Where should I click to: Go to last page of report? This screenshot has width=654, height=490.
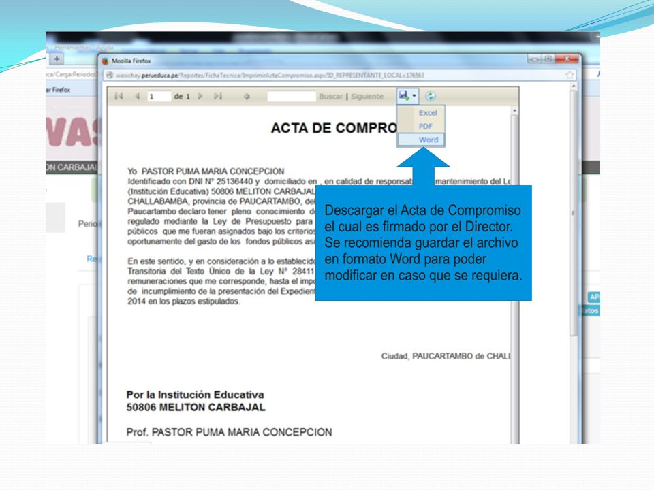click(x=218, y=96)
